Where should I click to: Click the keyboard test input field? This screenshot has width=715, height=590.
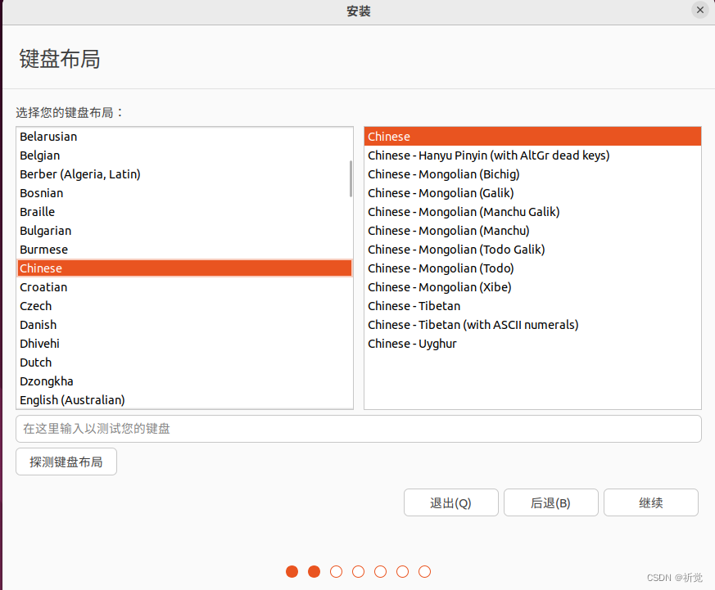(x=358, y=428)
